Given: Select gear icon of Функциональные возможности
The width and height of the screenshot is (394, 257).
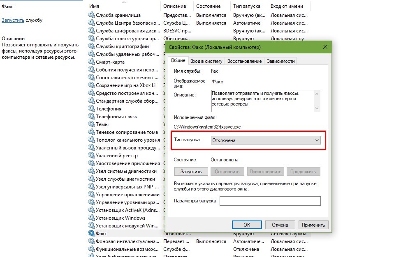Looking at the screenshot, I should [x=91, y=249].
